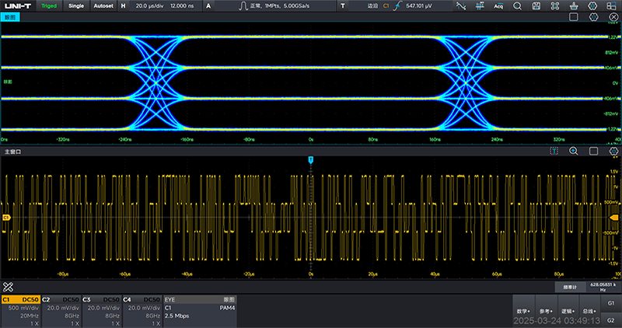Click the 628.05831 kHz frequency reading
This screenshot has height=328, width=622.
tap(603, 287)
